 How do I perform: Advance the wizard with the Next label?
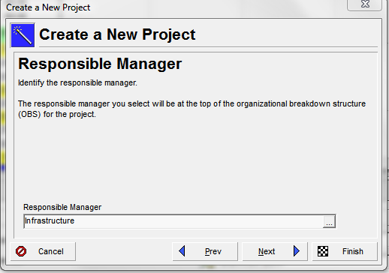click(x=267, y=251)
